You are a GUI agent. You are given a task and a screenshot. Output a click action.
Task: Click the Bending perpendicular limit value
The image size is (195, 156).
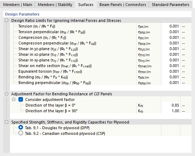171,83
